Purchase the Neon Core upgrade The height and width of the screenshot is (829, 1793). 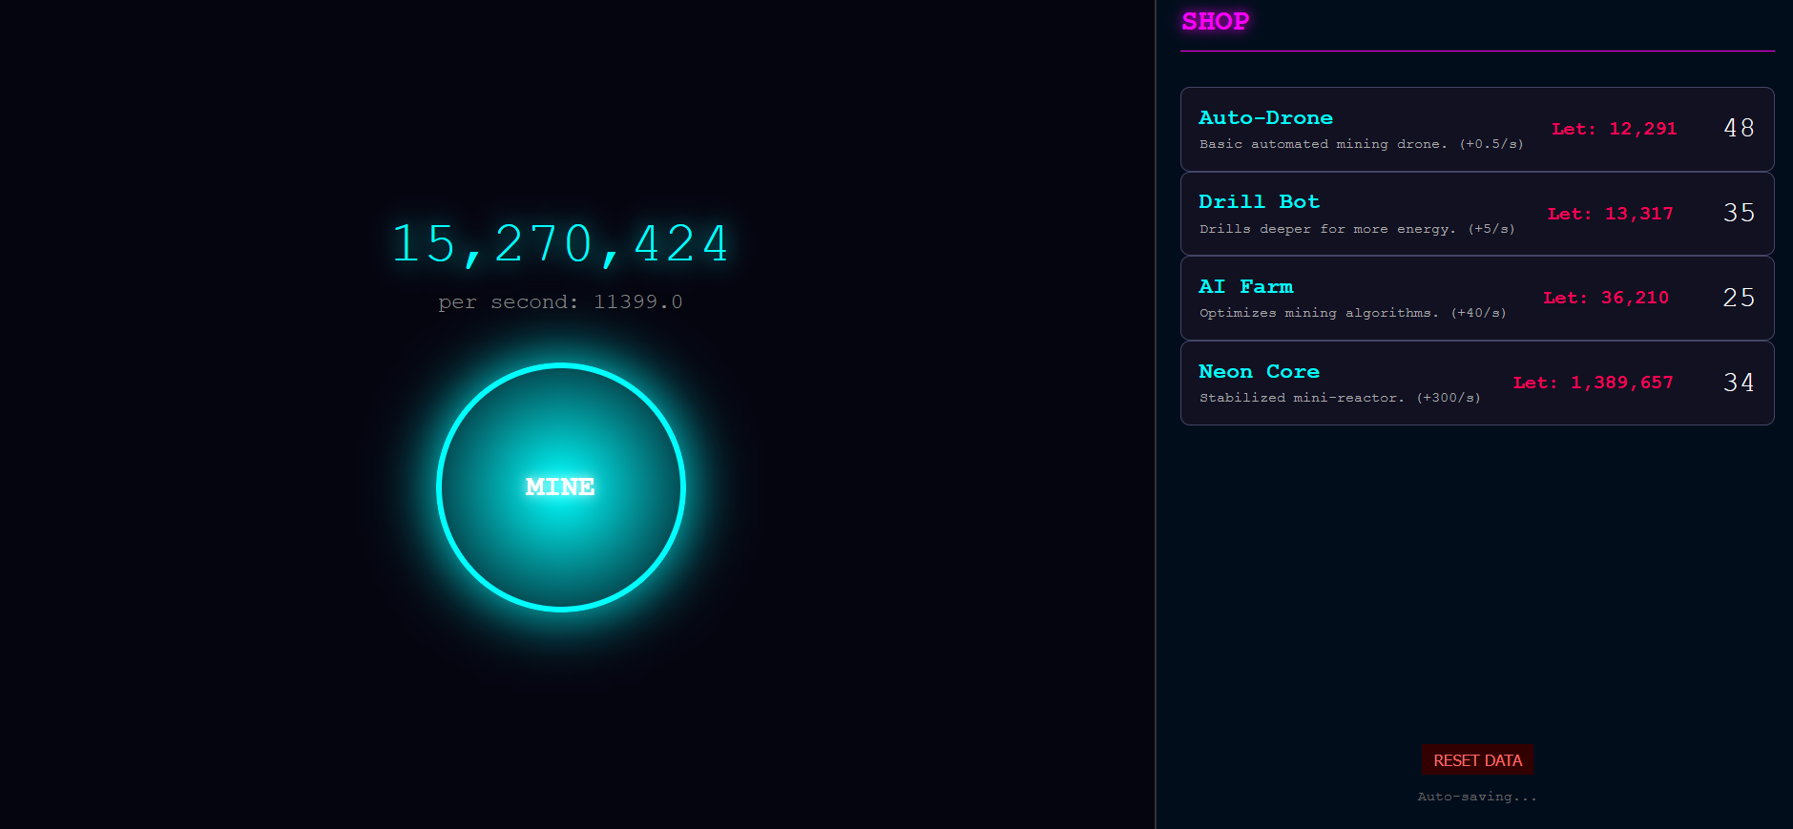1477,383
